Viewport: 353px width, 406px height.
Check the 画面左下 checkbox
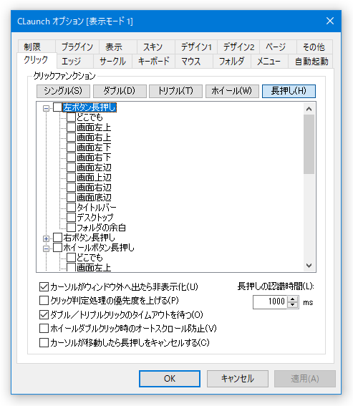pyautogui.click(x=71, y=147)
